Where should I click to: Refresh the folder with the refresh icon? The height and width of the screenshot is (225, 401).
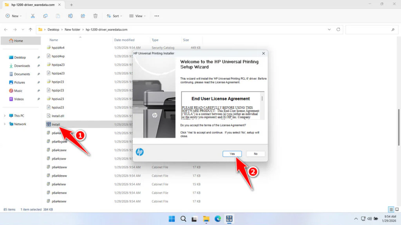(338, 29)
